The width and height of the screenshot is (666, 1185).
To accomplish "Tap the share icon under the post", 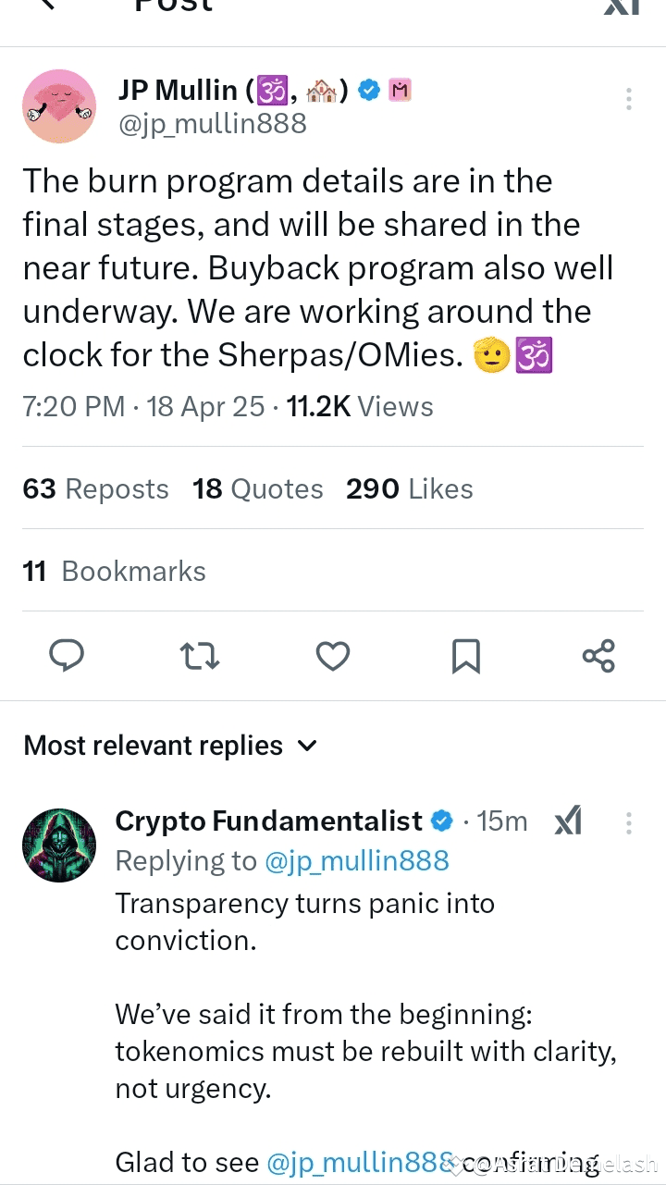I will click(598, 656).
